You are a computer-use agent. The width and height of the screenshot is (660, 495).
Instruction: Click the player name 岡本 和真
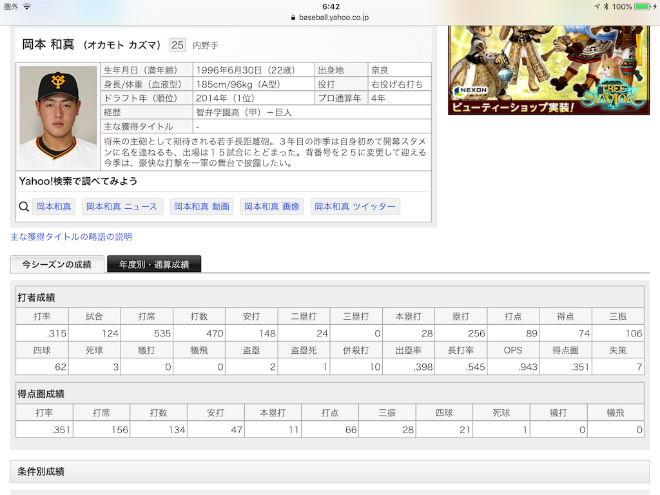pyautogui.click(x=48, y=44)
